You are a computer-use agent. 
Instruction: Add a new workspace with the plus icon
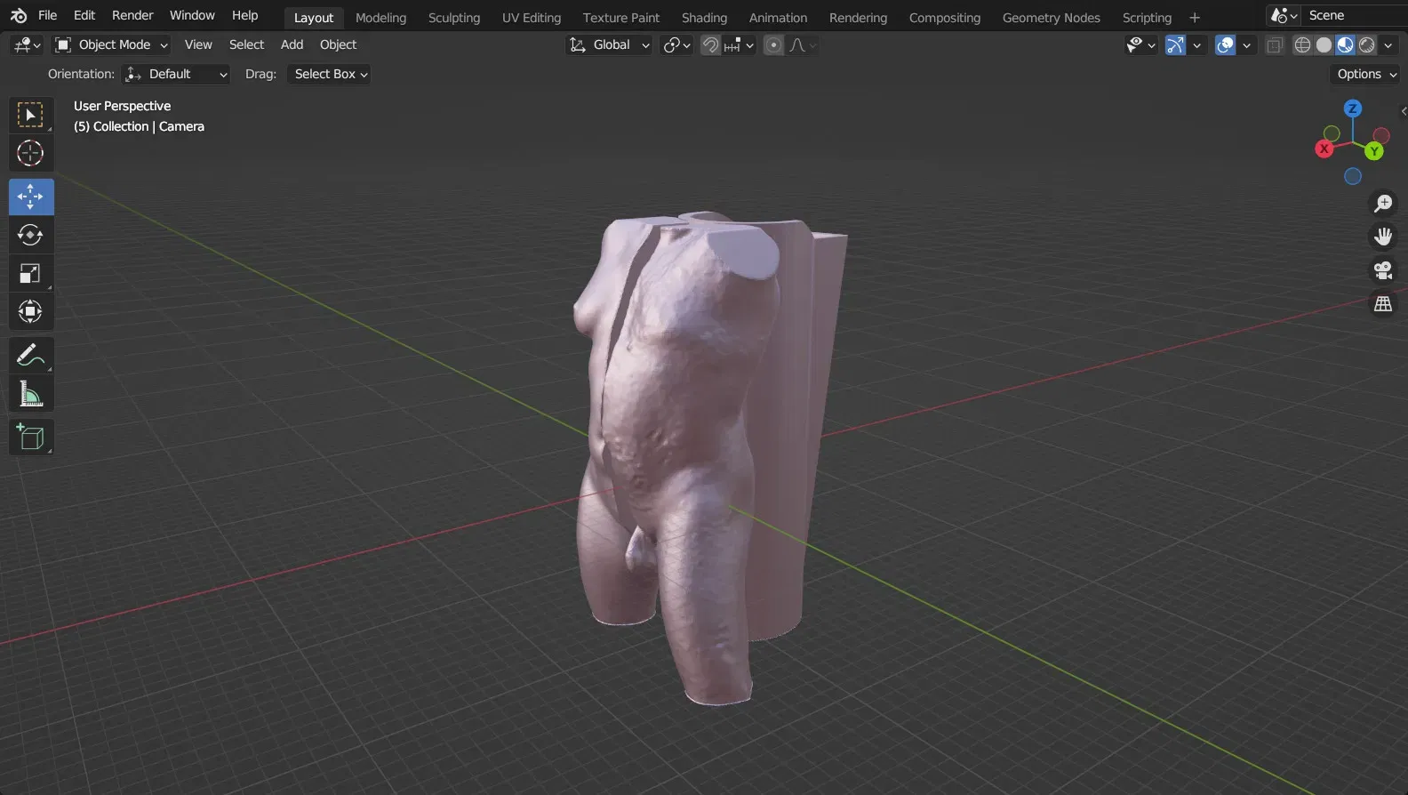(x=1195, y=18)
